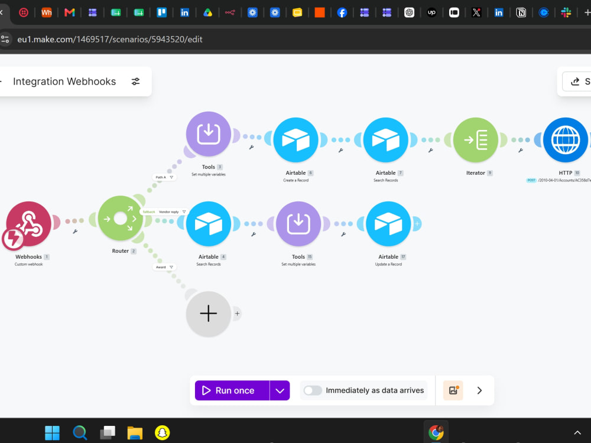This screenshot has height=443, width=591.
Task: Click site information icon in address bar
Action: coord(5,39)
